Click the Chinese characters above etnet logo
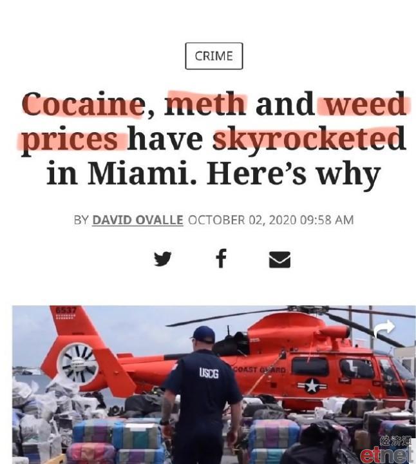Screen dimensions: 416x464 396,441
